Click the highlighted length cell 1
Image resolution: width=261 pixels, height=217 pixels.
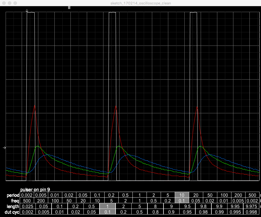[108, 206]
